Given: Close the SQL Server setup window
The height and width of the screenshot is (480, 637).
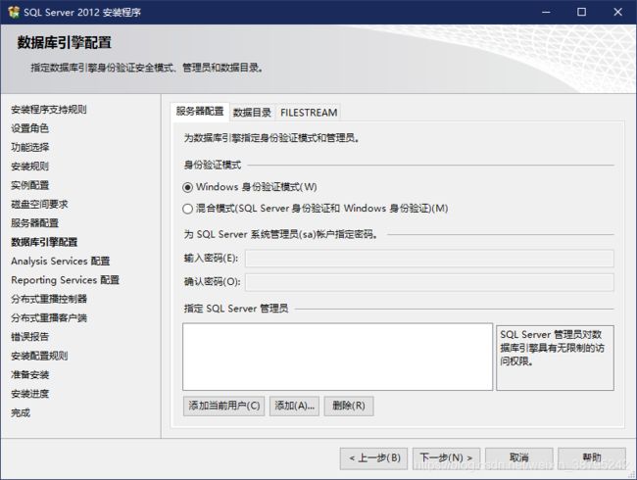Looking at the screenshot, I should click(618, 12).
